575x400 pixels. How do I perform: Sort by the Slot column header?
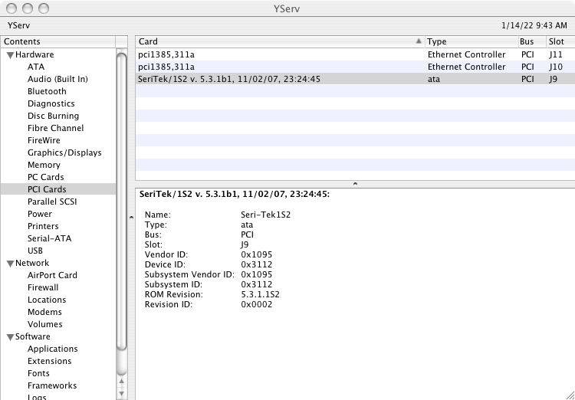561,41
